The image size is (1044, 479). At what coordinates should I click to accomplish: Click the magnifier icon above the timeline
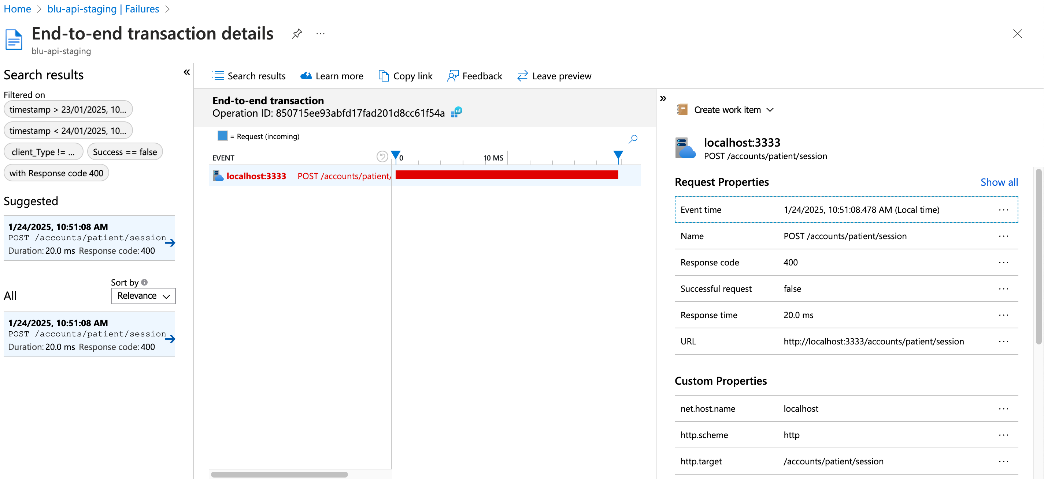[633, 139]
